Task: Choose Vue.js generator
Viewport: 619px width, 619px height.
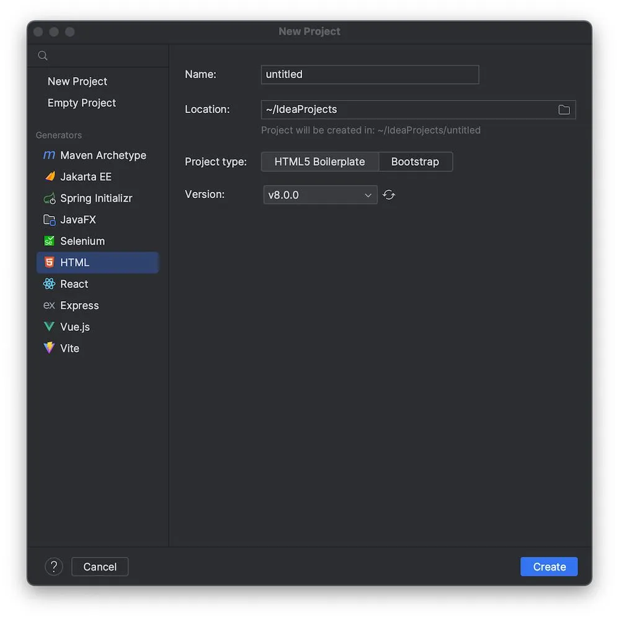Action: (97, 327)
